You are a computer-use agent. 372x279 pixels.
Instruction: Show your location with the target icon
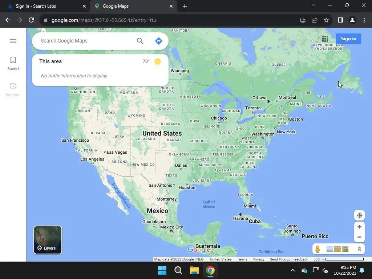pos(359,215)
